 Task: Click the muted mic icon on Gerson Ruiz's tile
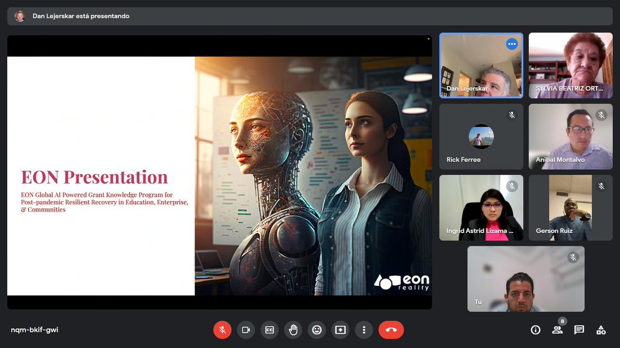(x=601, y=186)
